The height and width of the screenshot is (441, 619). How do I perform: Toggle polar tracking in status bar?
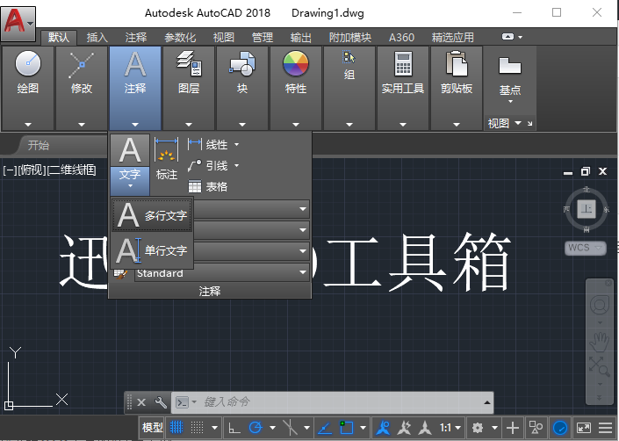256,427
